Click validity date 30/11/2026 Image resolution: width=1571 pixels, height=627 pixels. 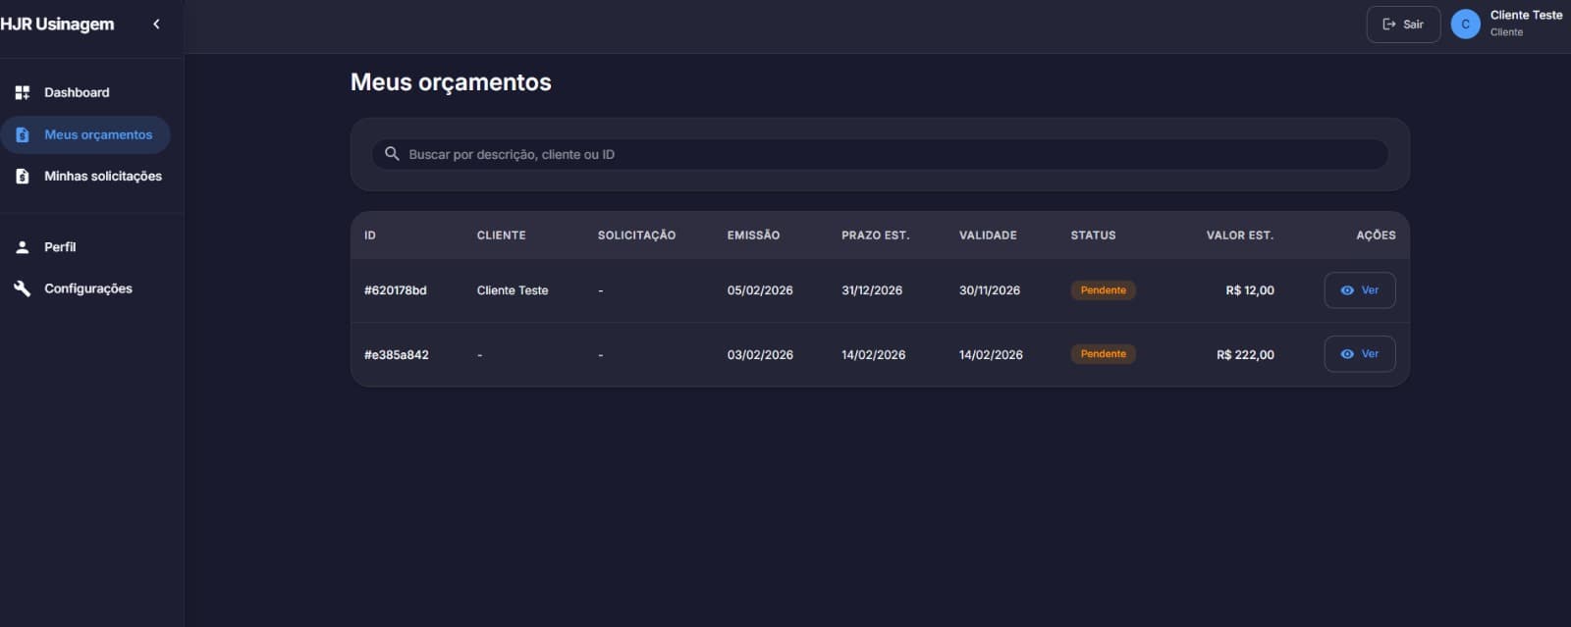[x=990, y=290]
